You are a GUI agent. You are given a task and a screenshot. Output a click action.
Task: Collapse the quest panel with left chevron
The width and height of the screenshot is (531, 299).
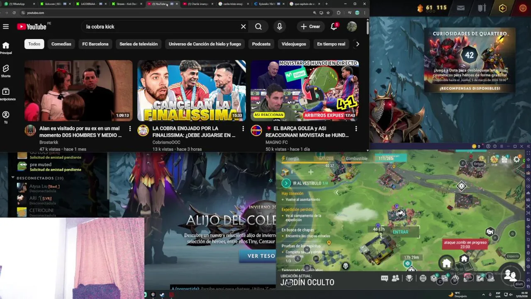[x=336, y=192]
